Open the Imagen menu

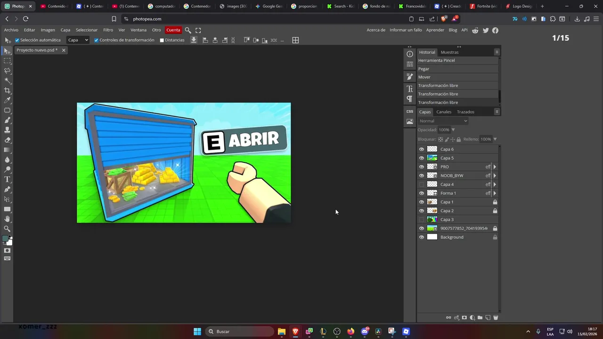(48, 30)
